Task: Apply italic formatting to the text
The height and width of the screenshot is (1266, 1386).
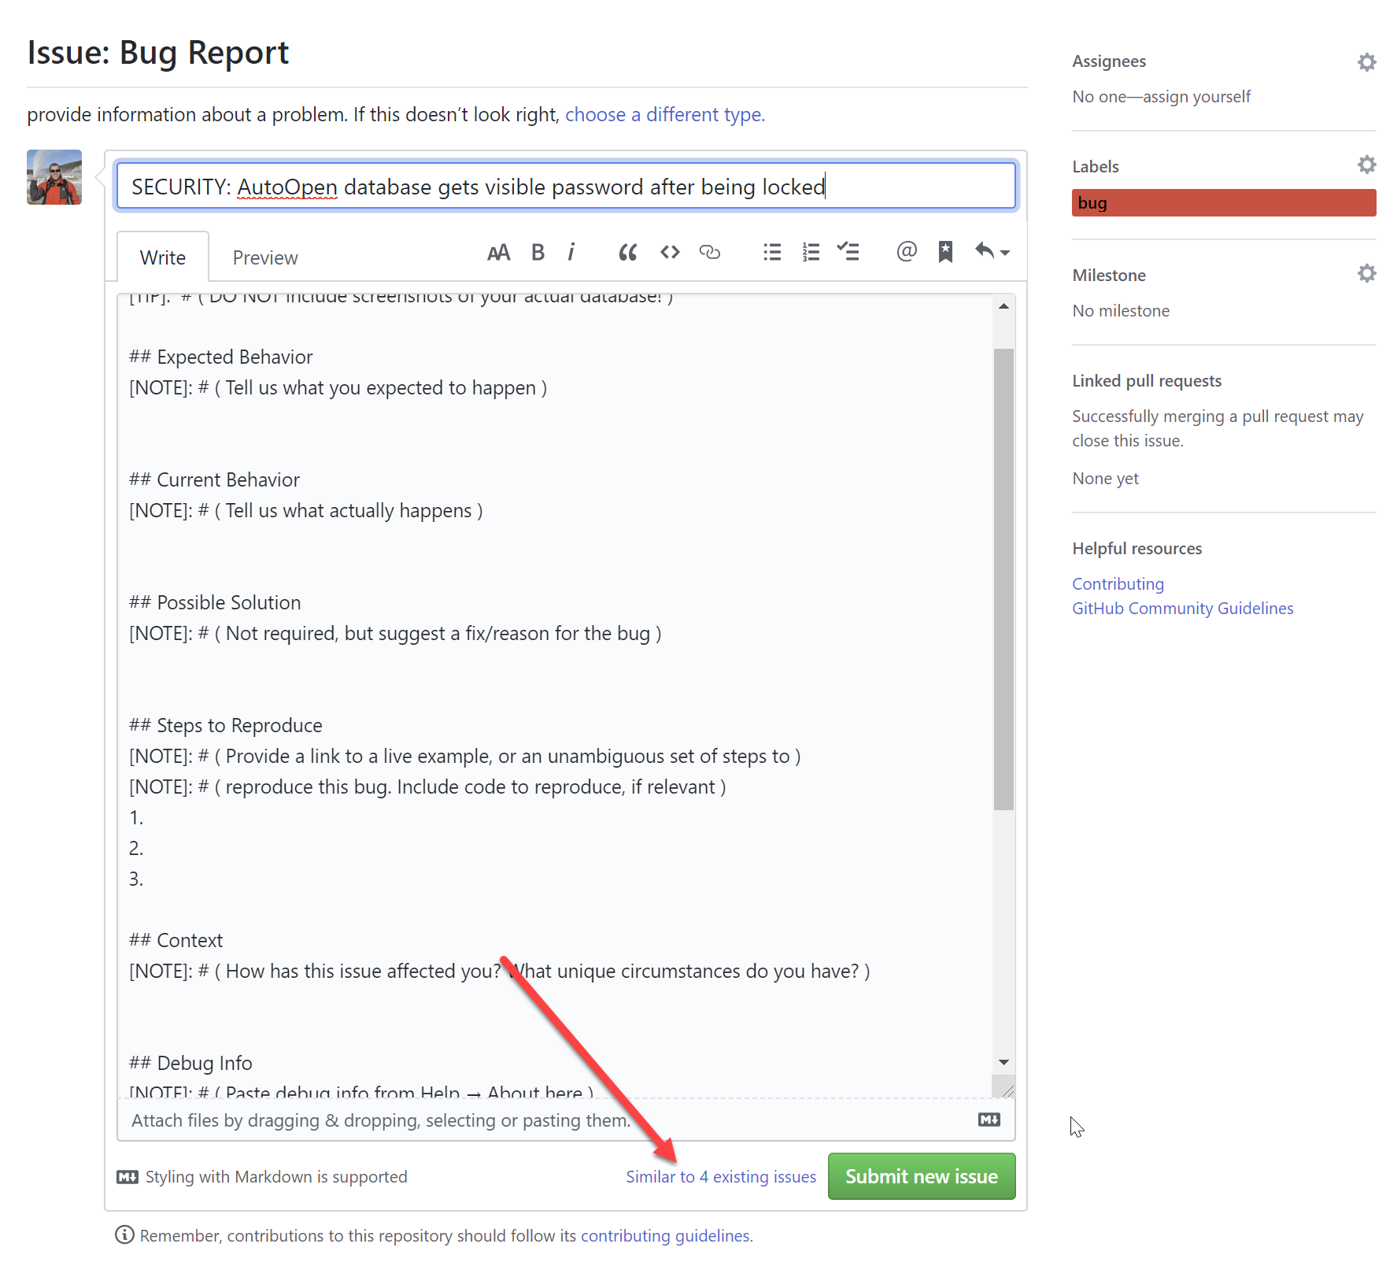Action: 571,252
